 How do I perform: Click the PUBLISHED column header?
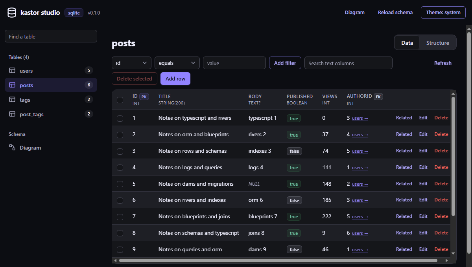(x=300, y=97)
